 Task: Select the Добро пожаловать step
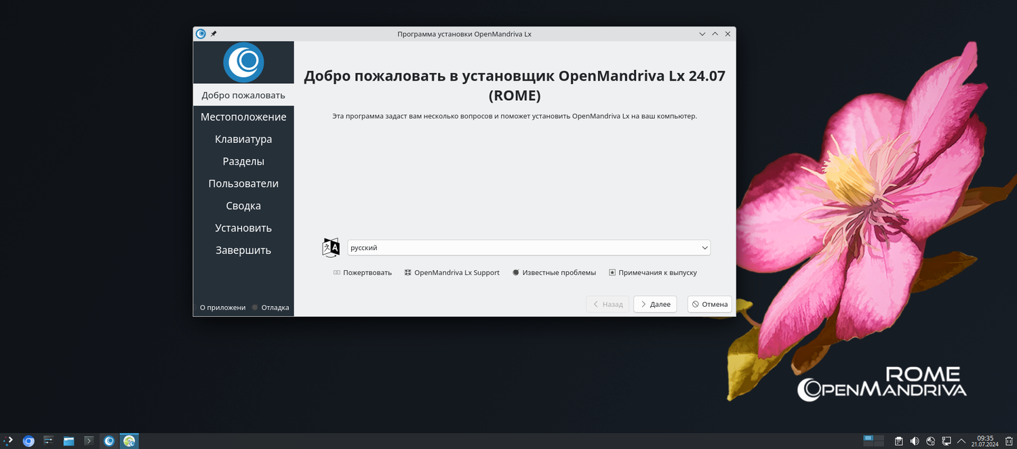click(x=243, y=95)
